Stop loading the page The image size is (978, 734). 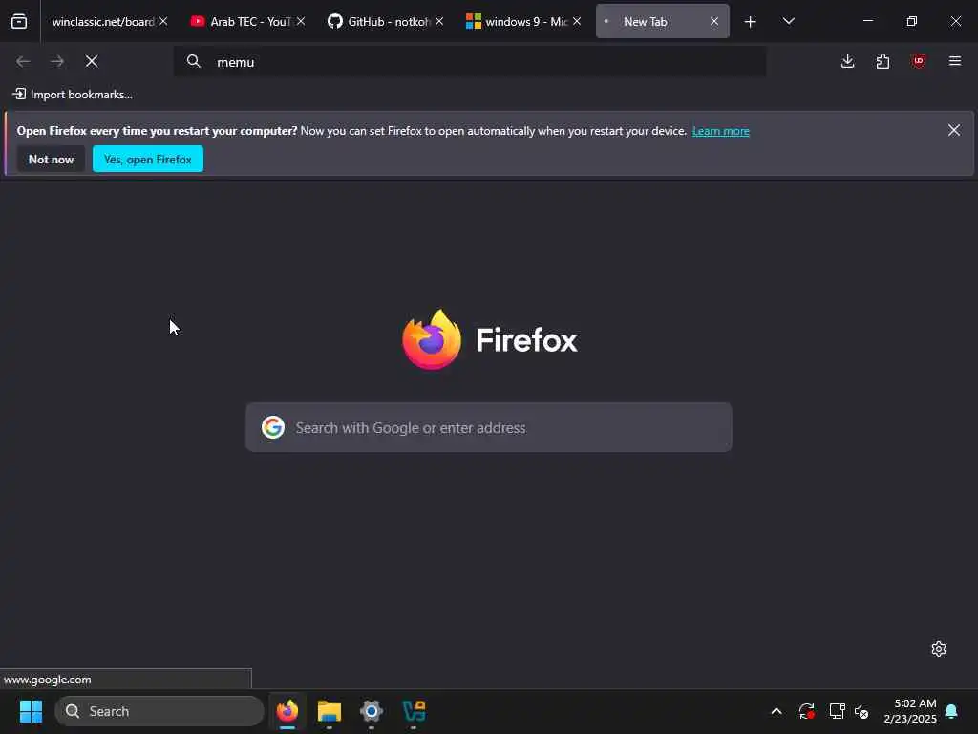(92, 61)
